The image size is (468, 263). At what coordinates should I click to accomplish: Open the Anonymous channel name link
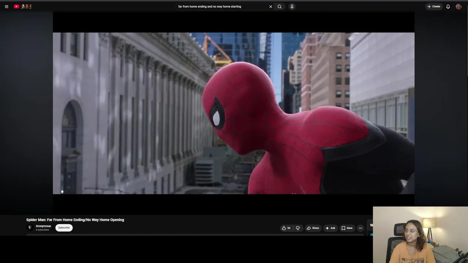[x=43, y=226]
